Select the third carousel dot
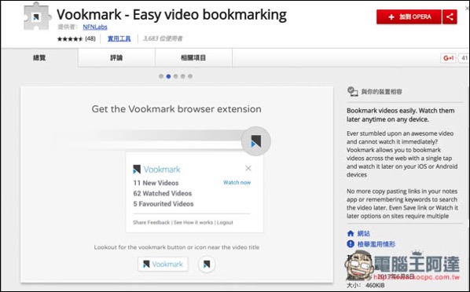Viewport: 470px width, 292px height. [175, 76]
